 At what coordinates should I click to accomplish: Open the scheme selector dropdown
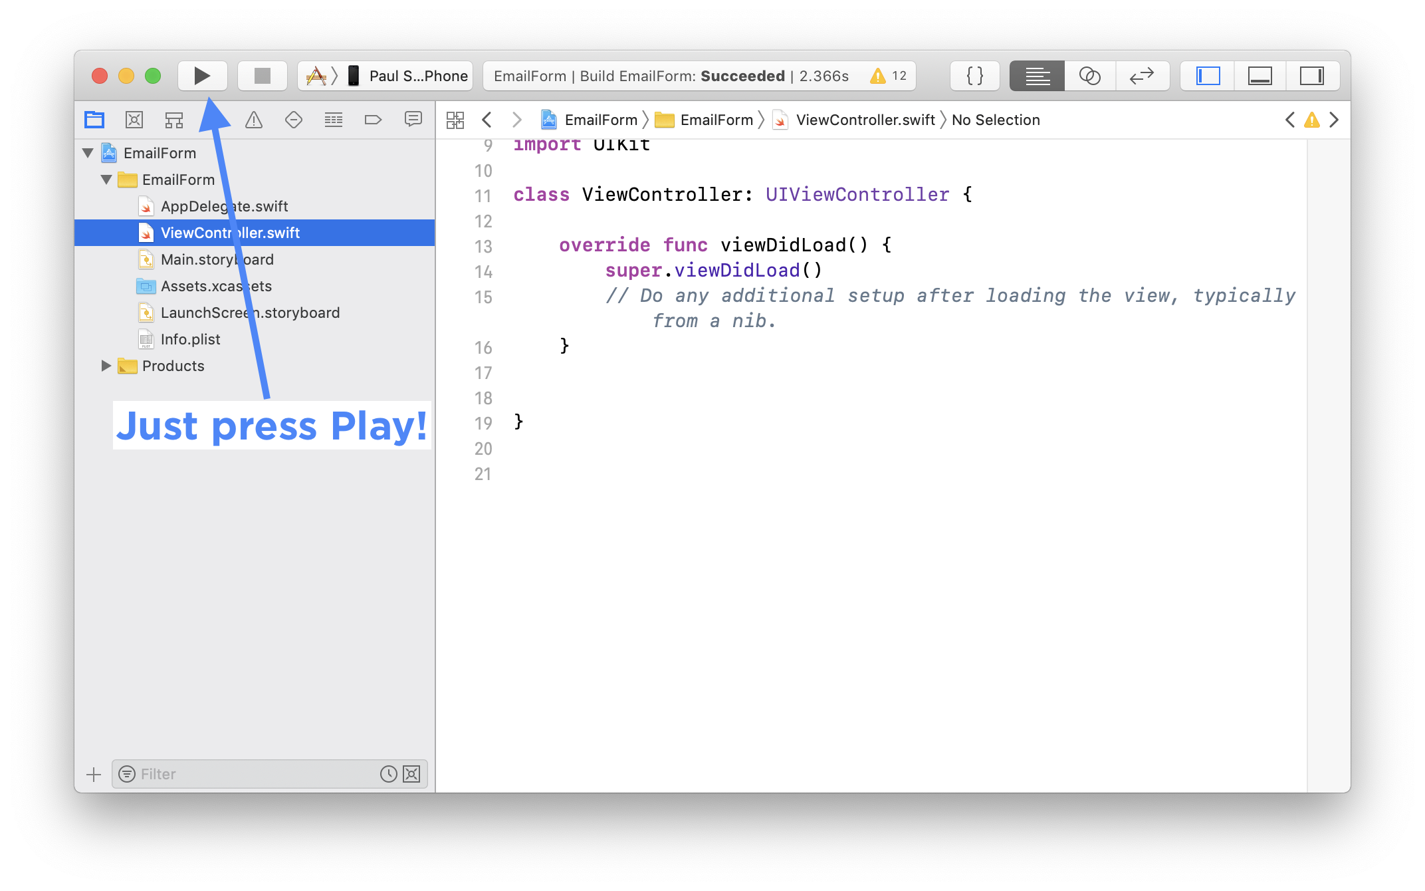pos(318,76)
